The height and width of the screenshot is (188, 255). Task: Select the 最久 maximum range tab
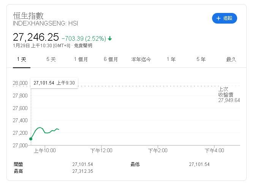click(x=231, y=59)
